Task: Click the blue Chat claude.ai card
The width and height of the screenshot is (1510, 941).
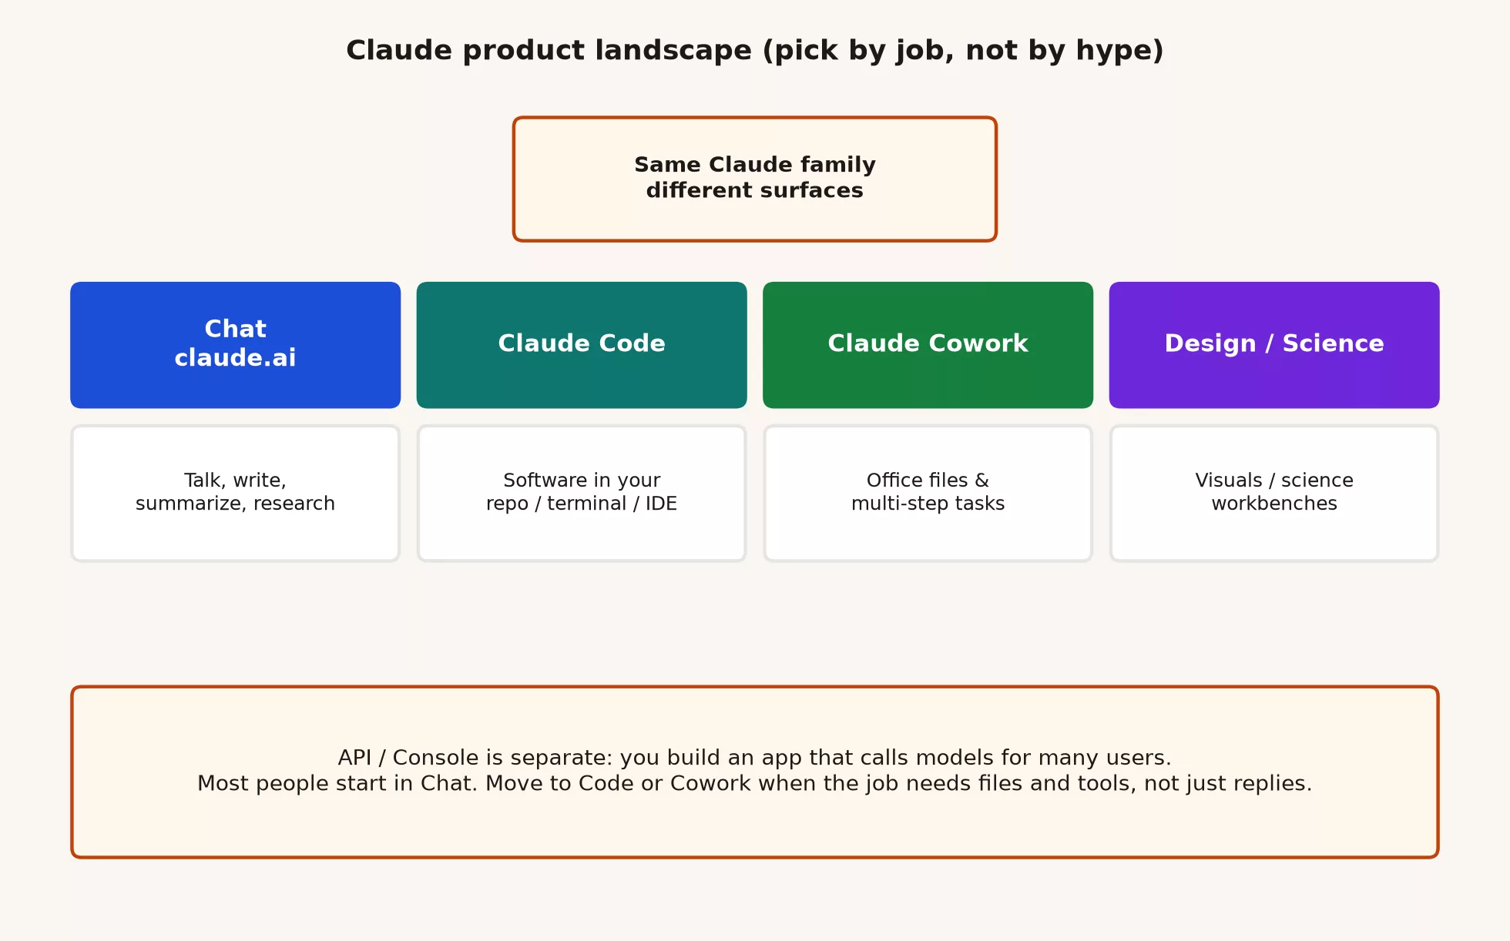Action: pos(235,345)
